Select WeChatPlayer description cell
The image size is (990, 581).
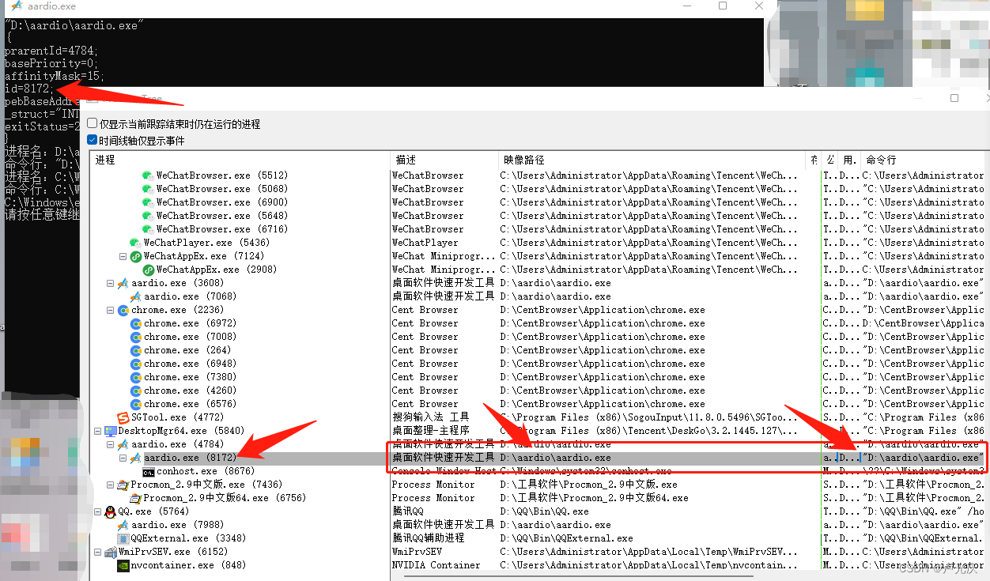click(425, 243)
